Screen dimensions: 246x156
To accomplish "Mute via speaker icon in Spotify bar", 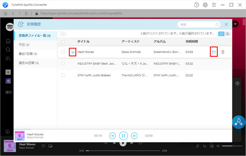I will click(x=218, y=146).
